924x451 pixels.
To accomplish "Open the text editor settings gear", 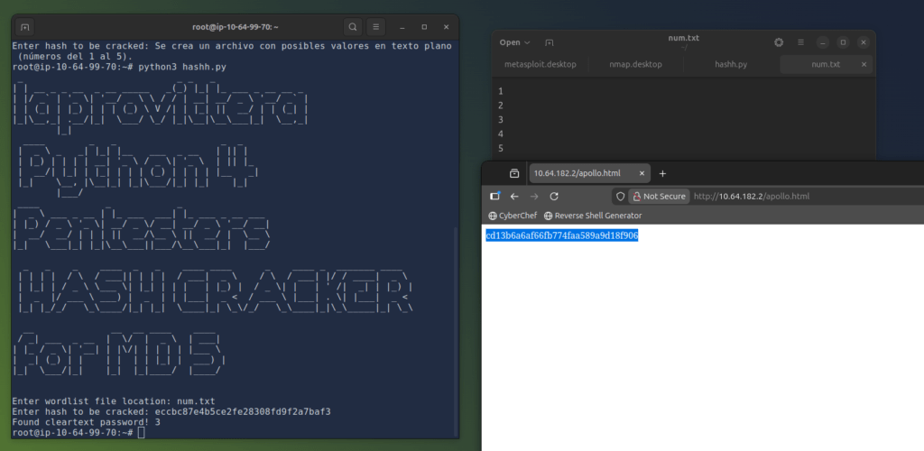I will pyautogui.click(x=779, y=42).
